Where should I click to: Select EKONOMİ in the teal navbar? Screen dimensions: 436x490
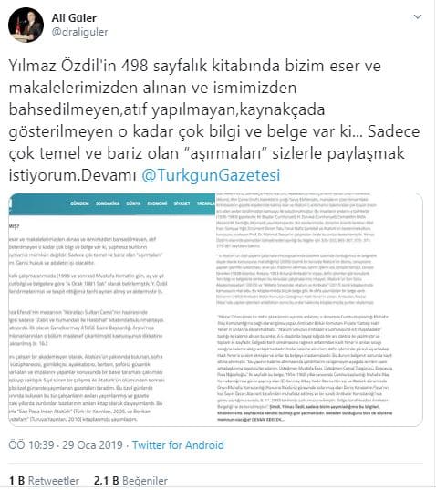(157, 203)
